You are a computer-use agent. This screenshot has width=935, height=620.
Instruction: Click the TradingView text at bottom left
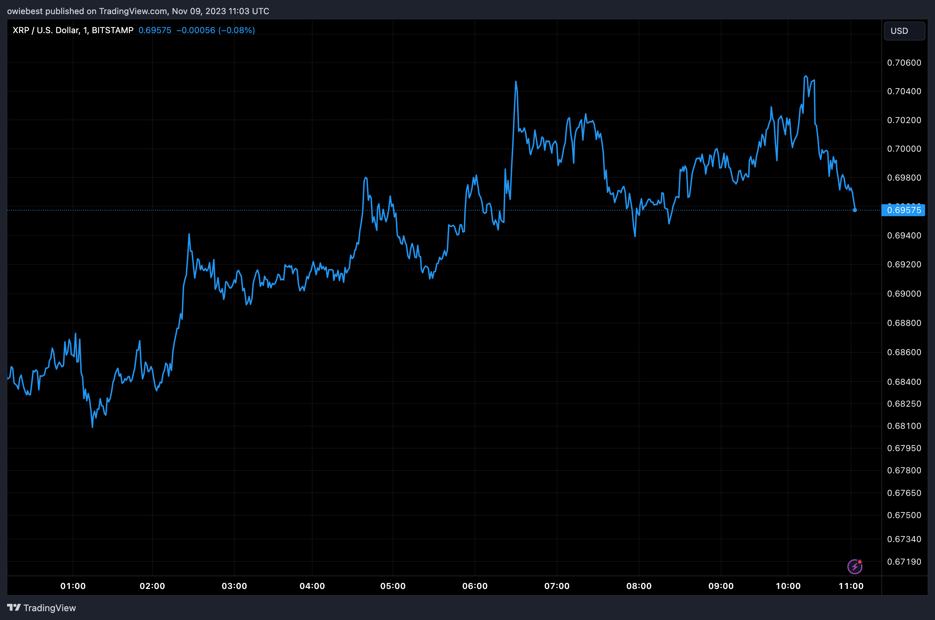(x=49, y=608)
